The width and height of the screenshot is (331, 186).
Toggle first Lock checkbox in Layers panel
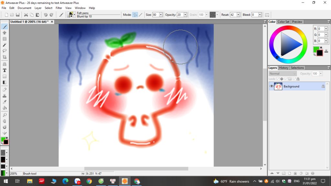[x=278, y=79]
